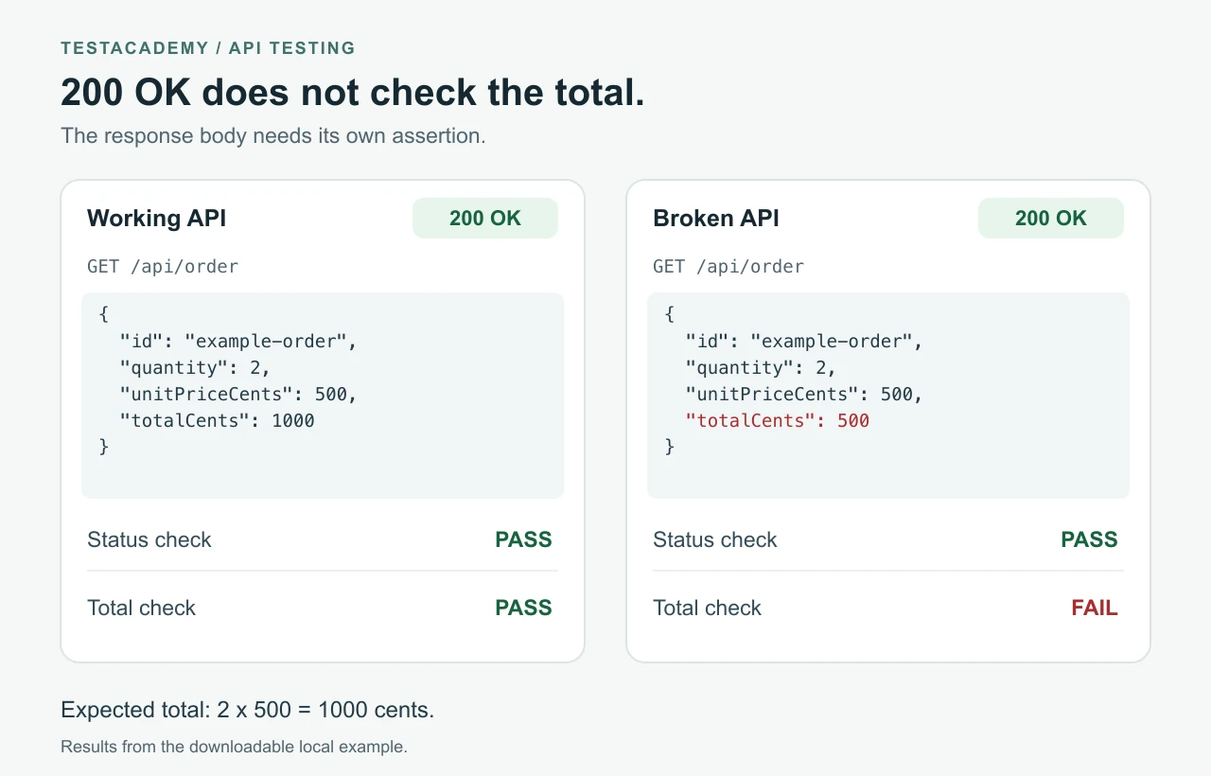This screenshot has width=1211, height=776.
Task: Click the "quantity": 2 line in Broken API response
Action: [762, 367]
